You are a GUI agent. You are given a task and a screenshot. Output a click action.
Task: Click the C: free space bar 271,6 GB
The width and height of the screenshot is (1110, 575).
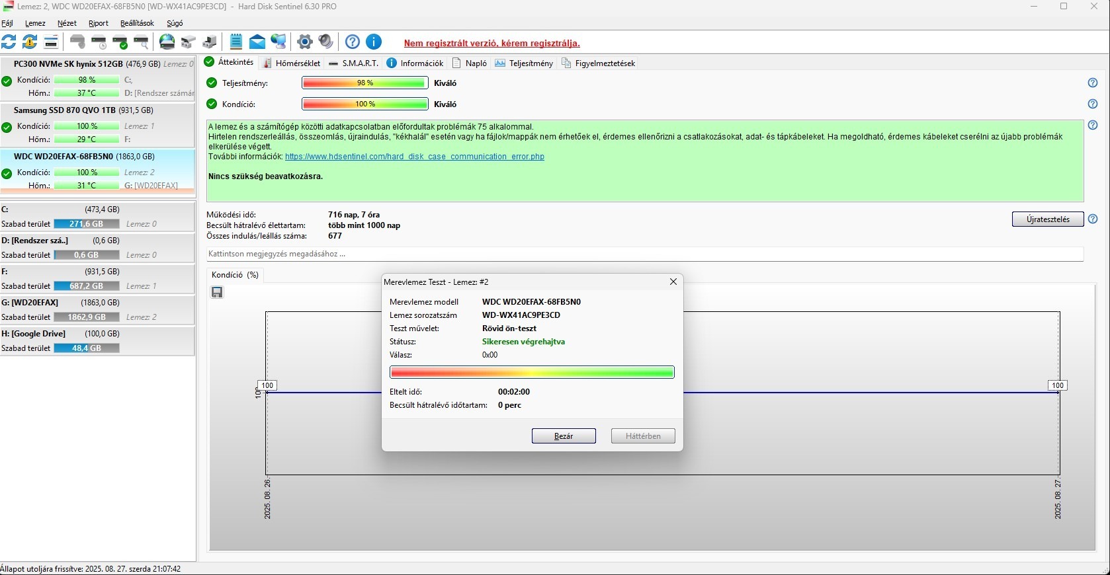click(x=87, y=224)
